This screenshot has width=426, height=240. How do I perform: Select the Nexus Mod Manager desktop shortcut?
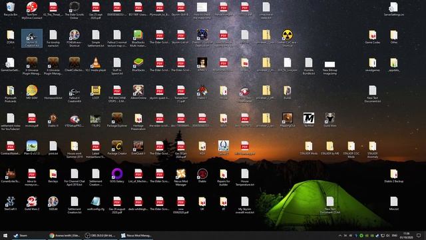click(x=180, y=177)
